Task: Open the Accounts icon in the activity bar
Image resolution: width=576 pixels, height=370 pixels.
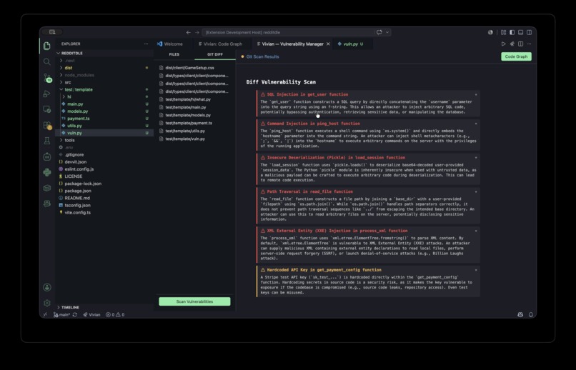Action: tap(47, 287)
